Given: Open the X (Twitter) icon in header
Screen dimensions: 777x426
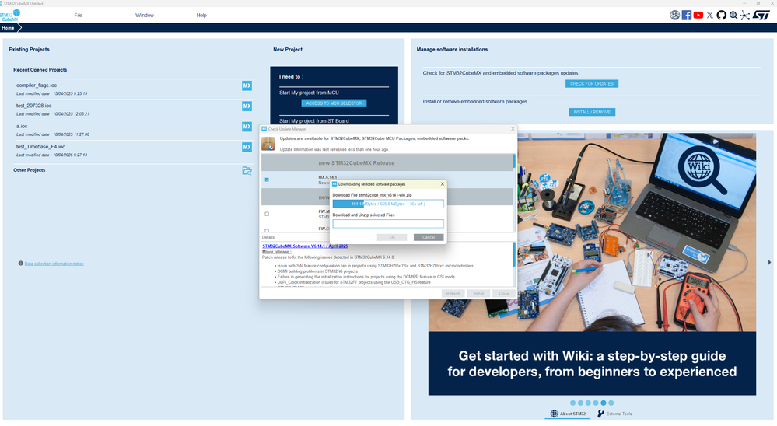Looking at the screenshot, I should 709,16.
